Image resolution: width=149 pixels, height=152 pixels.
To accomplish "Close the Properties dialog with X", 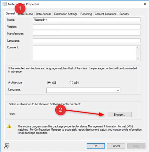I will tap(145, 4).
